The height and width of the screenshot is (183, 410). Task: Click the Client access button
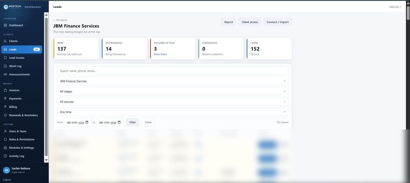pyautogui.click(x=250, y=22)
